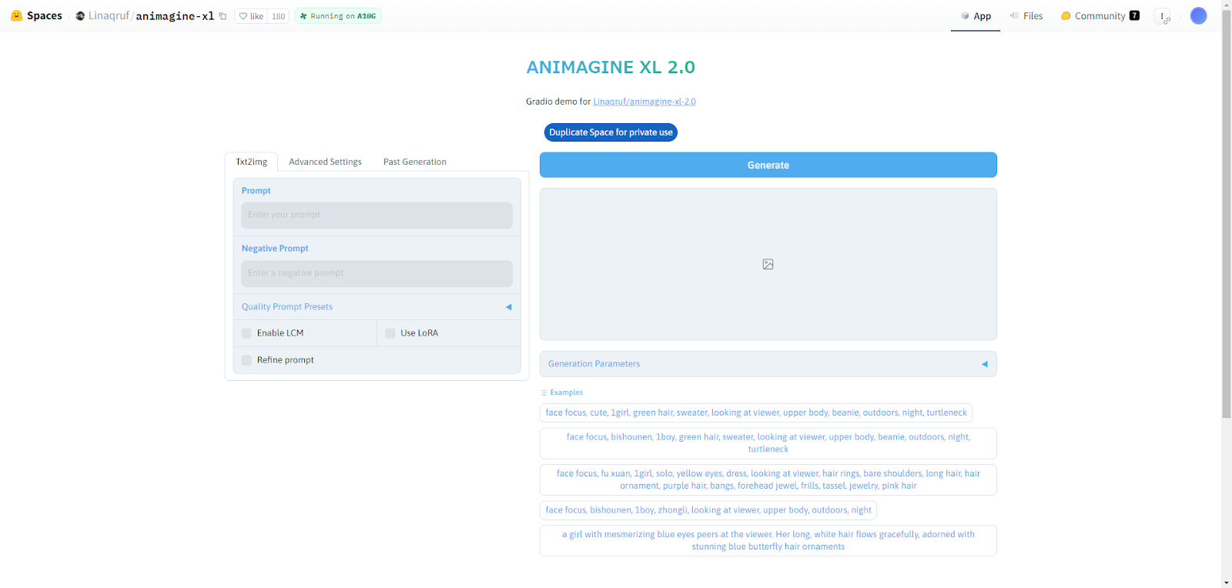Toggle the Use LoRA checkbox

pyautogui.click(x=390, y=333)
